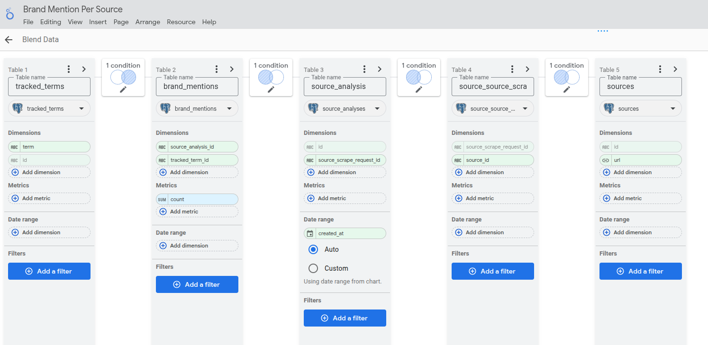Add a metric to Table 3

(345, 198)
